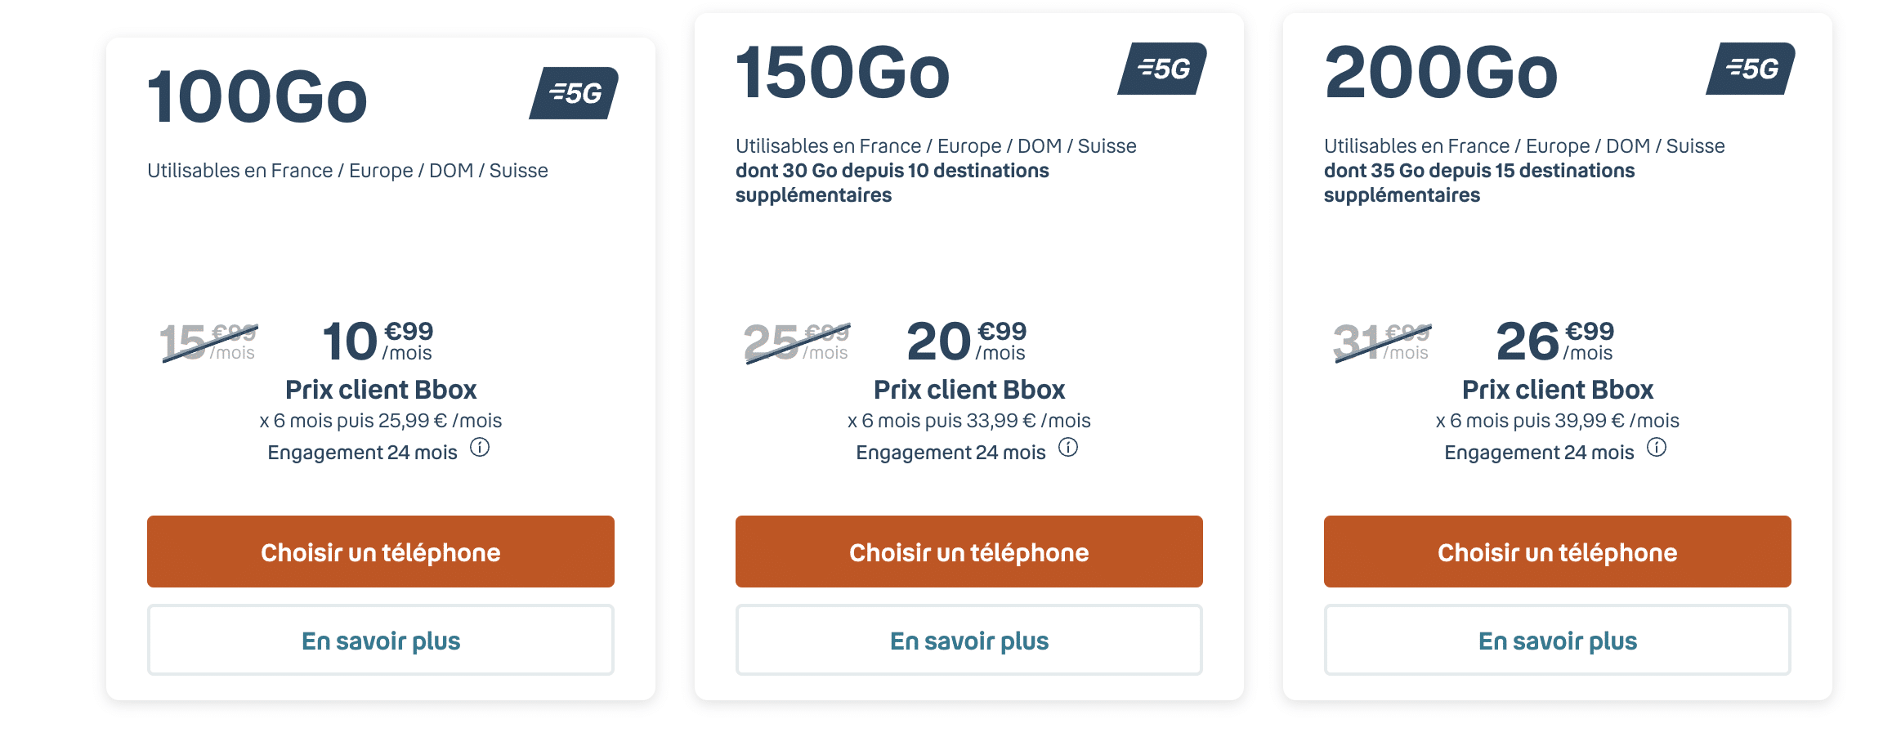
Task: Click the 10€99 per month price
Action: point(378,341)
